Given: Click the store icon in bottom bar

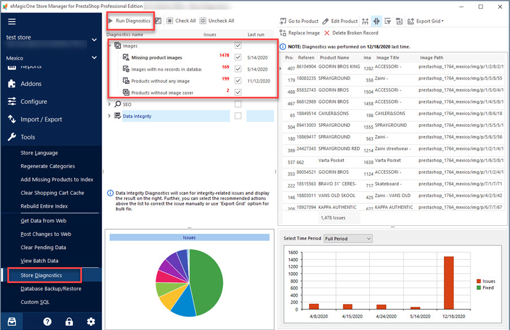Looking at the screenshot, I should pyautogui.click(x=12, y=322).
